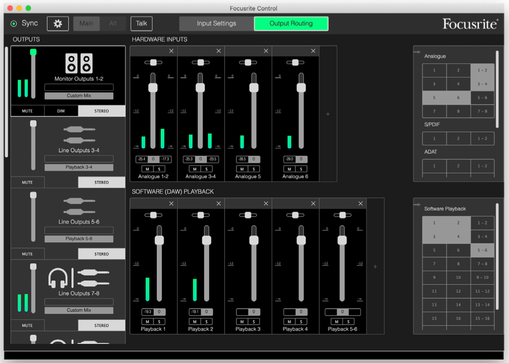Image resolution: width=509 pixels, height=363 pixels.
Task: Enable DIM on Monitor Outputs 1-2
Action: tap(61, 111)
